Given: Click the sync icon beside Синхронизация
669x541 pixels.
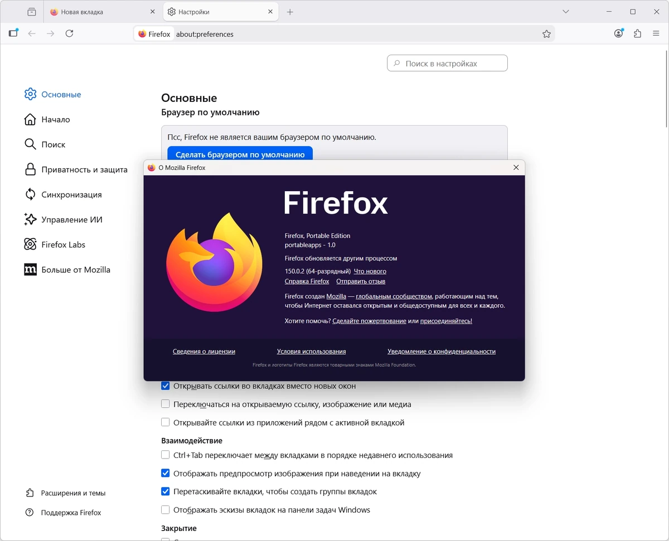Looking at the screenshot, I should click(30, 194).
